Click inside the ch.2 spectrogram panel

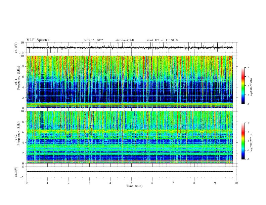click(x=130, y=137)
